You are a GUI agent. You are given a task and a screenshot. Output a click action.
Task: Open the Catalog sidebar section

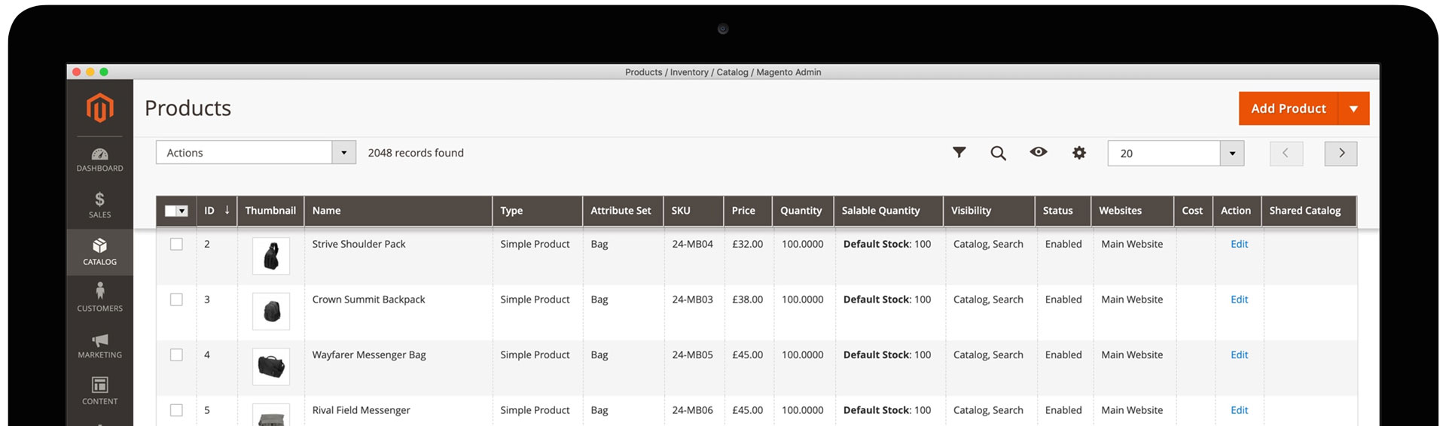[x=99, y=252]
